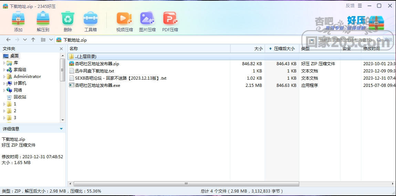This screenshot has width=396, height=196.
Task: Expand the Administrator tree node
Action: coord(4,77)
